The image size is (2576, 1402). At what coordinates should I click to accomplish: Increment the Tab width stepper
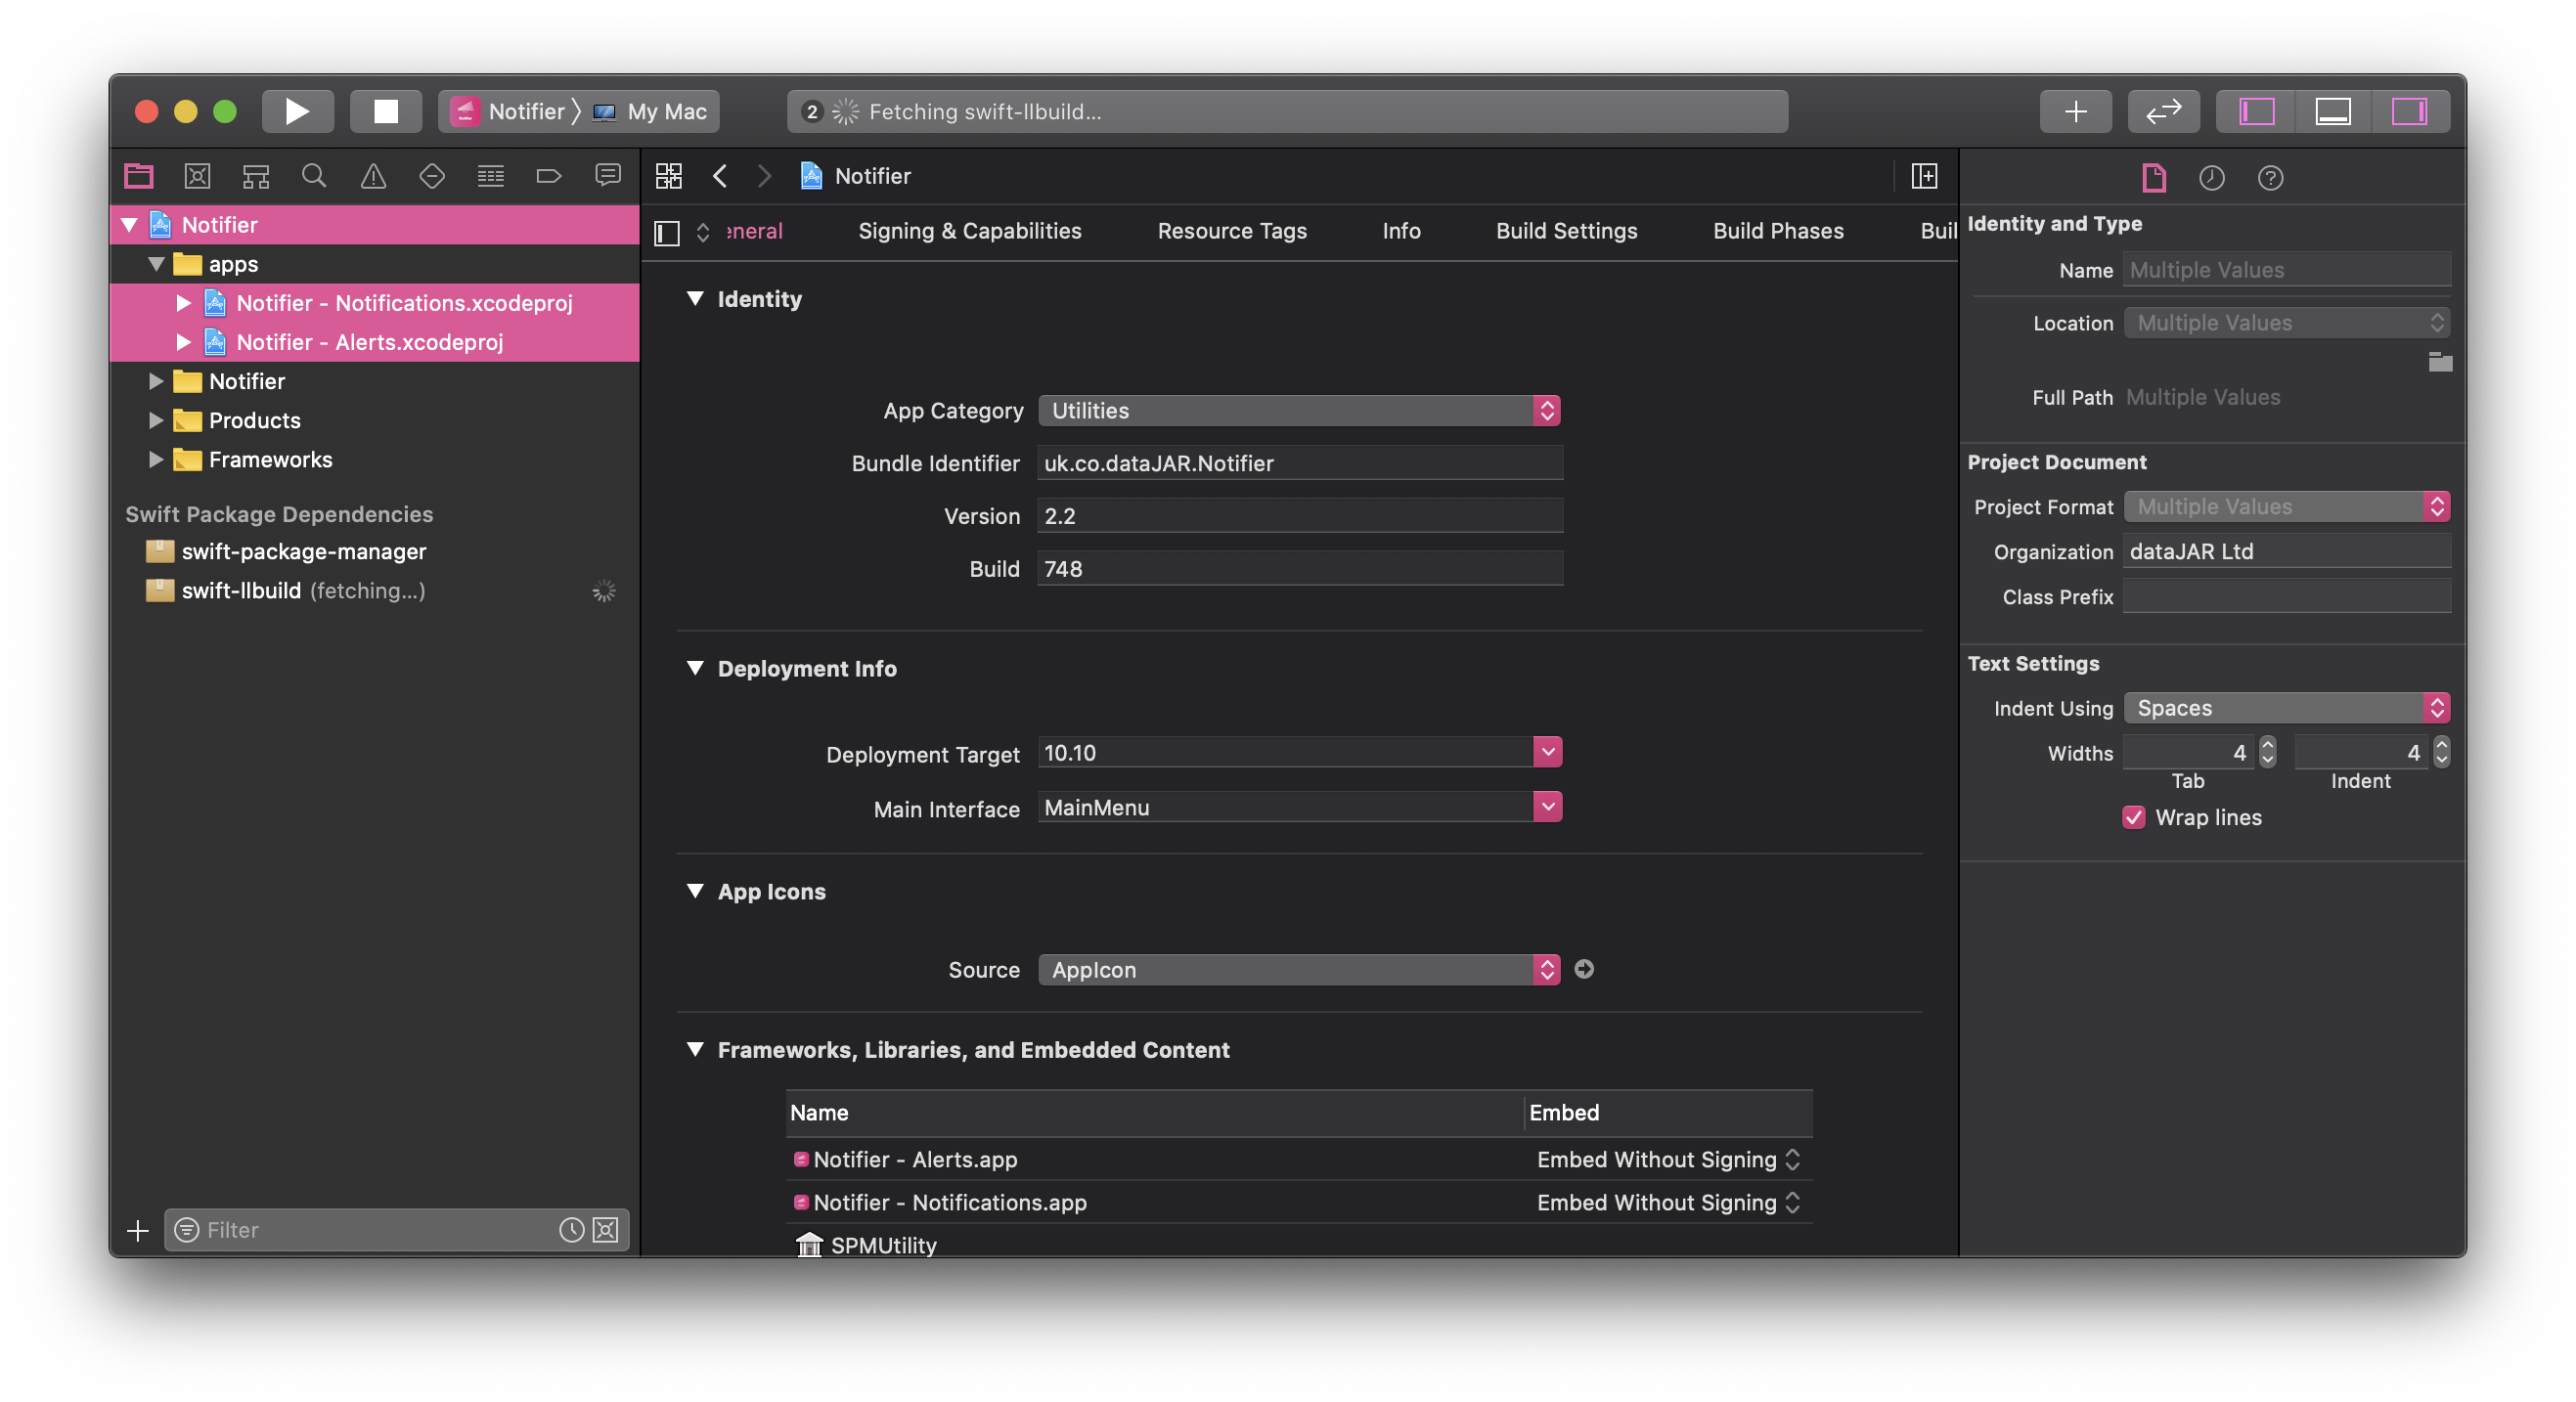(2267, 745)
